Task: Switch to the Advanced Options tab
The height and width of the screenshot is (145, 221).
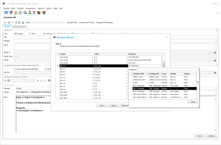Action: pyautogui.click(x=19, y=27)
